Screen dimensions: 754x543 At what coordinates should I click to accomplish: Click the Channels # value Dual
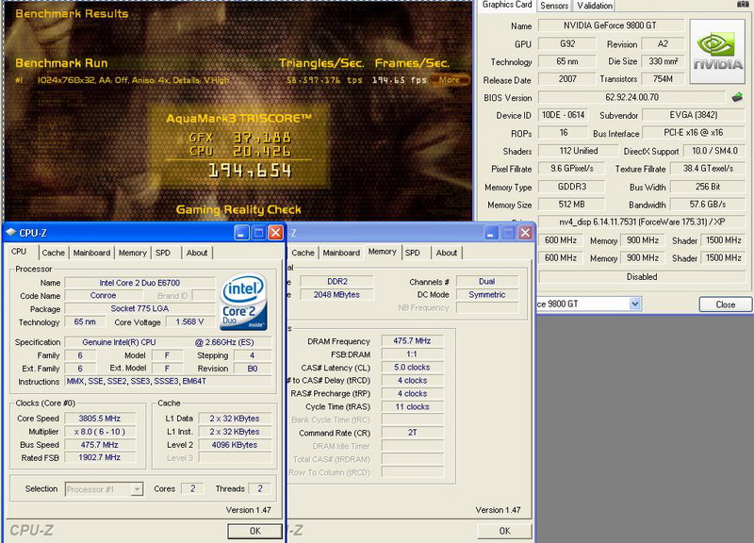(x=487, y=281)
